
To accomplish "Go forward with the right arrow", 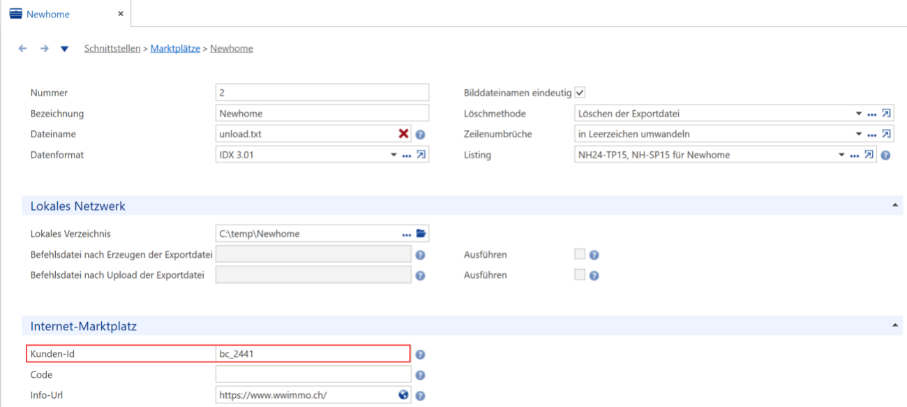I will click(44, 49).
